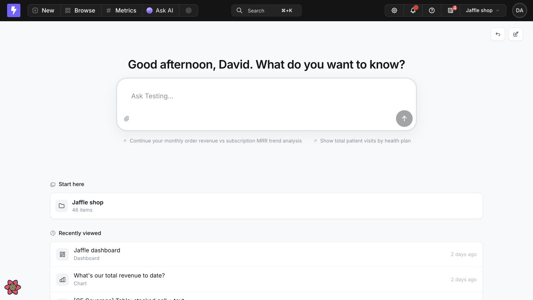The height and width of the screenshot is (300, 533).
Task: Click the 46 items label
Action: coord(82,210)
